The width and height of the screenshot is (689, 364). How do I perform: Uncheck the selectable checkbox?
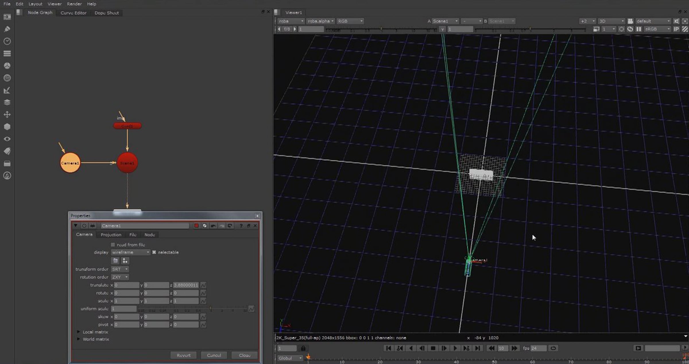[x=154, y=252]
